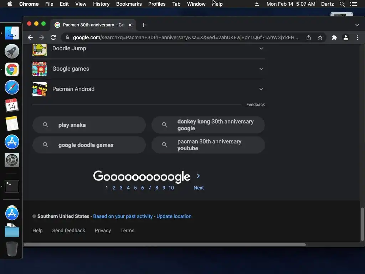The image size is (365, 274).
Task: Open System Preferences from the dock
Action: pyautogui.click(x=12, y=160)
